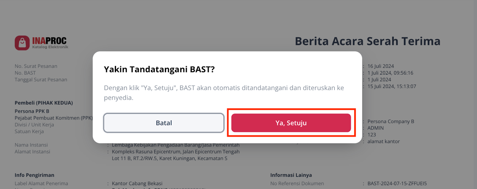The height and width of the screenshot is (189, 477).
Task: Click the Kantor Cabang Bekasi address value
Action: [x=137, y=183]
